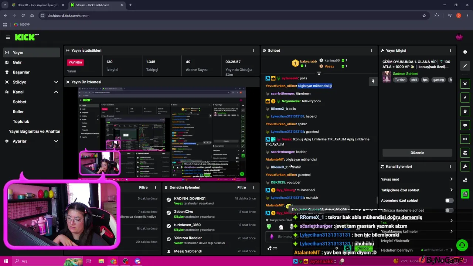Open Chrome from the Windows taskbar
This screenshot has height=266, width=473.
click(113, 261)
